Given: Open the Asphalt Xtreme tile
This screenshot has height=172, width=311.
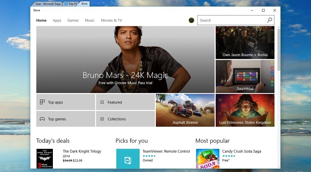Looking at the screenshot, I should click(185, 110).
